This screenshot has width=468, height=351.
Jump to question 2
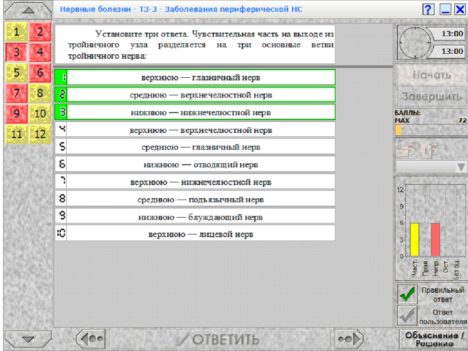(40, 32)
